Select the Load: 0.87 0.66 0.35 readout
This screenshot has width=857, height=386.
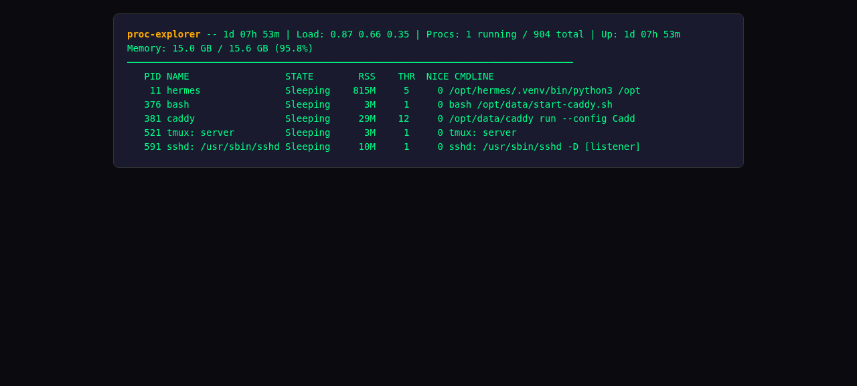click(x=353, y=34)
